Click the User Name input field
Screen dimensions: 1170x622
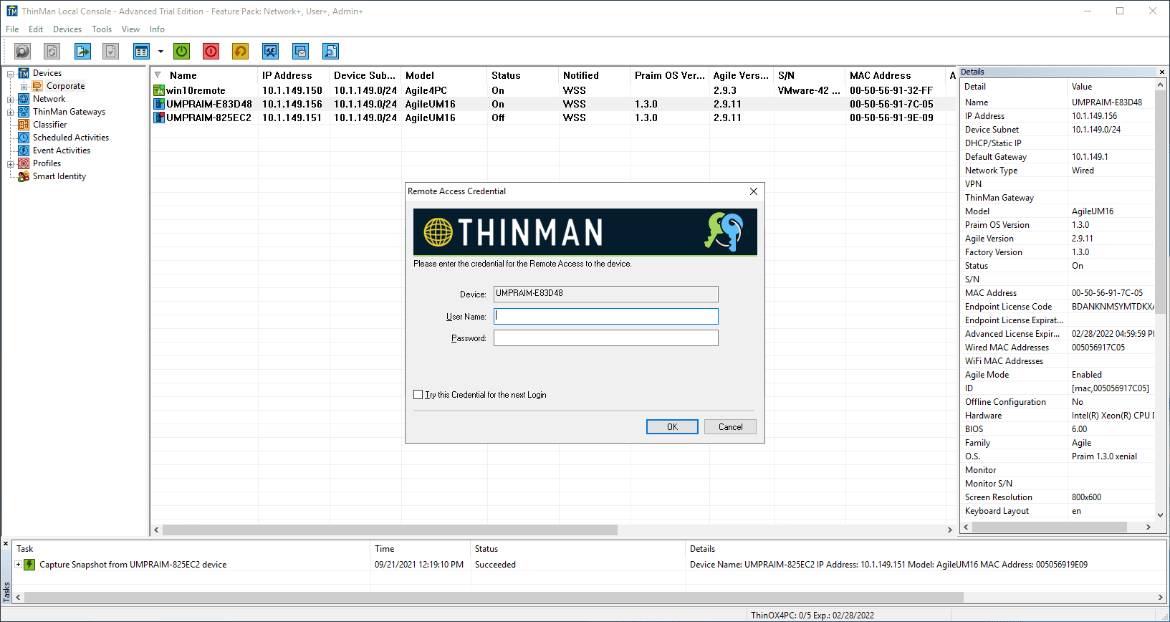(606, 316)
